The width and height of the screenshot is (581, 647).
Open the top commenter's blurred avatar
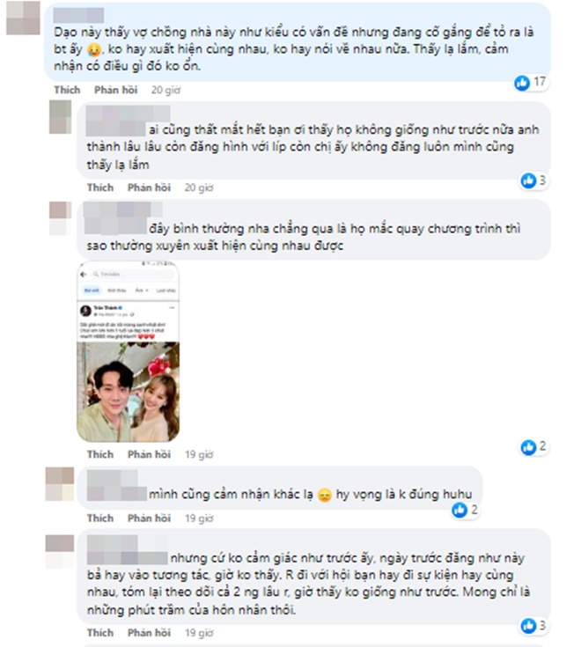(23, 18)
